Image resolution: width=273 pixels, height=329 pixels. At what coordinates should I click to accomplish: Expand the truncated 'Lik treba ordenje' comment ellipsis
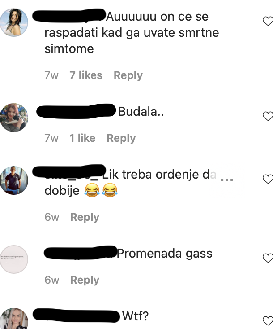click(227, 180)
